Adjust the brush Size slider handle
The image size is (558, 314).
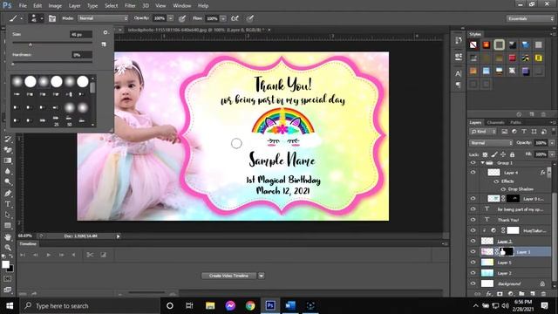31,44
